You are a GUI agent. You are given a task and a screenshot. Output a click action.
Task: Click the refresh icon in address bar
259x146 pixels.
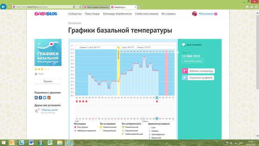(x=80, y=7)
